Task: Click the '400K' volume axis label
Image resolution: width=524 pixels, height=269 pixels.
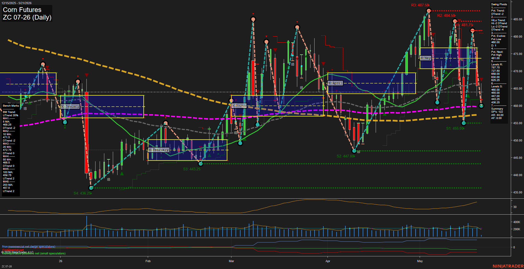Action: [x=517, y=222]
